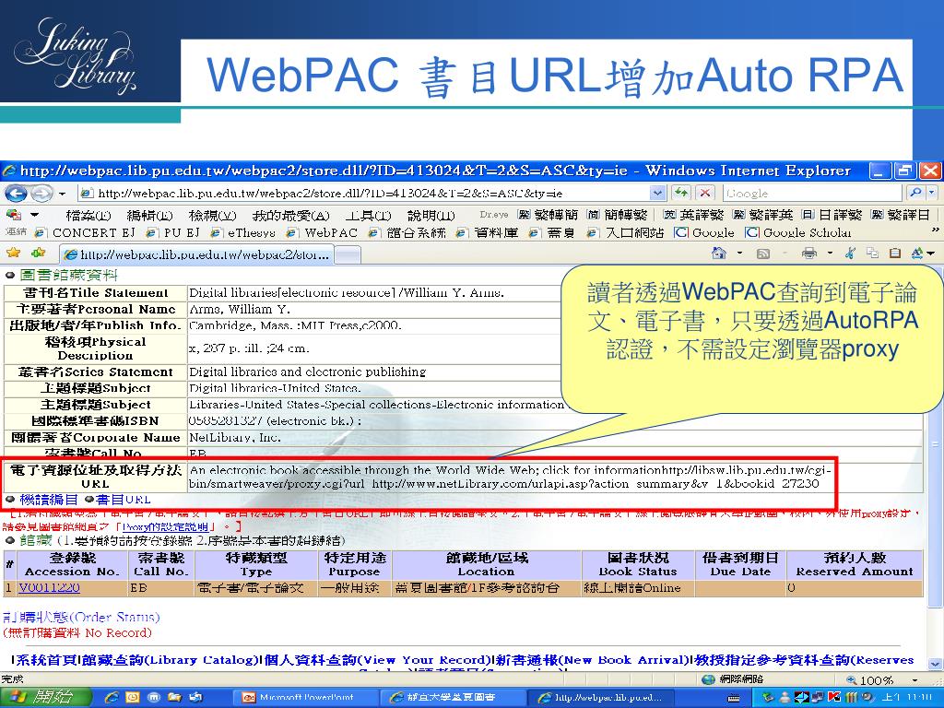
Task: Select the webpac.lib.pu.edu.tw browser tab
Action: tap(196, 254)
